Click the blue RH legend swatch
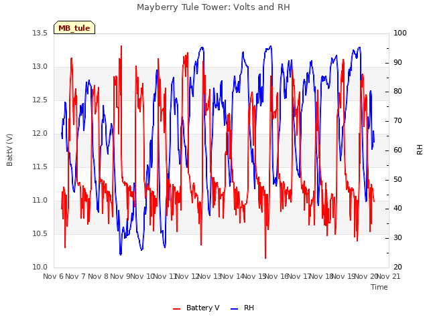Screen dimensions: 429x321 point(235,309)
